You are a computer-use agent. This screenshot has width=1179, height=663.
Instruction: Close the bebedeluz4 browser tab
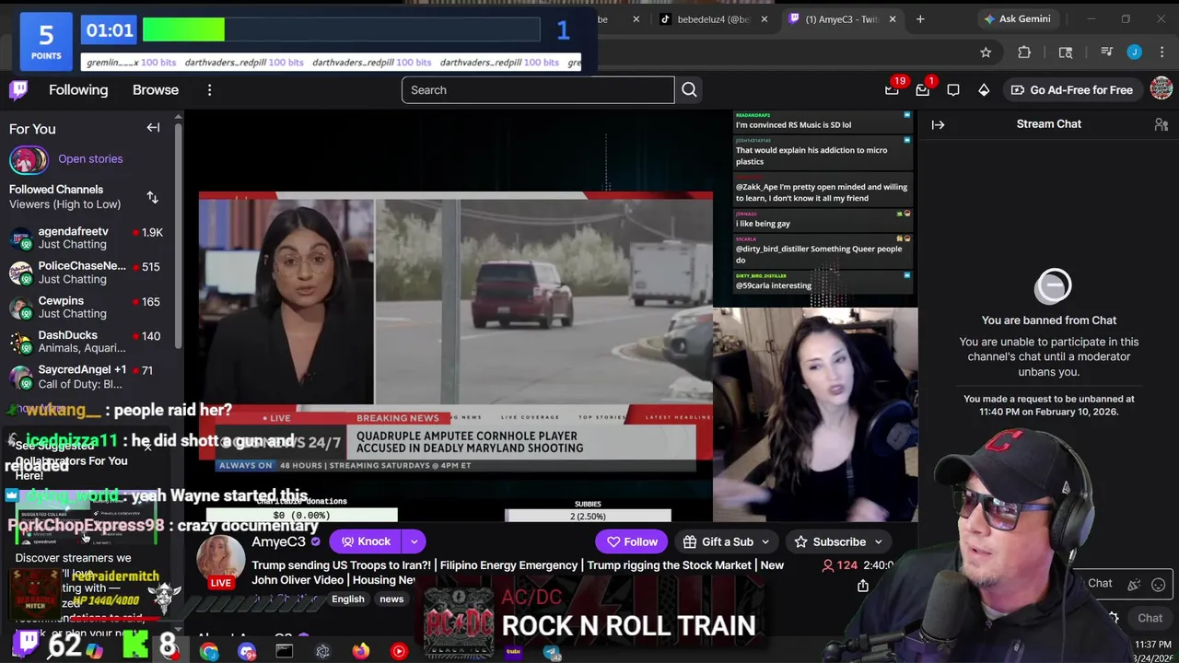pyautogui.click(x=764, y=19)
